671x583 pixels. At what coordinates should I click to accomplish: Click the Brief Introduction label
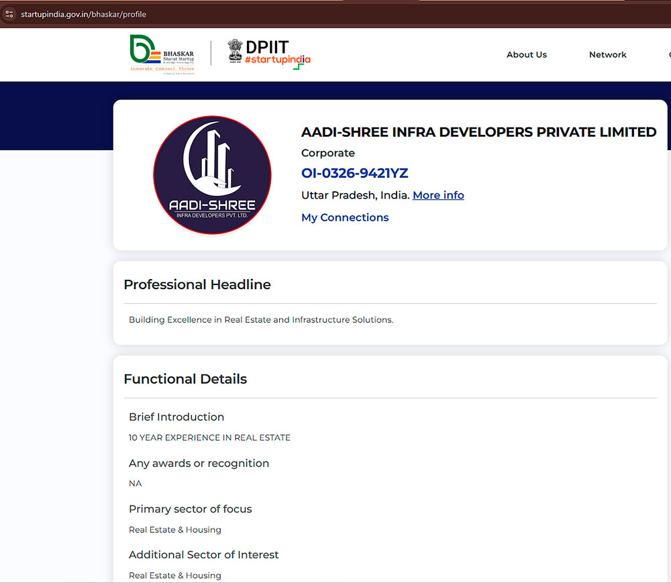tap(176, 417)
